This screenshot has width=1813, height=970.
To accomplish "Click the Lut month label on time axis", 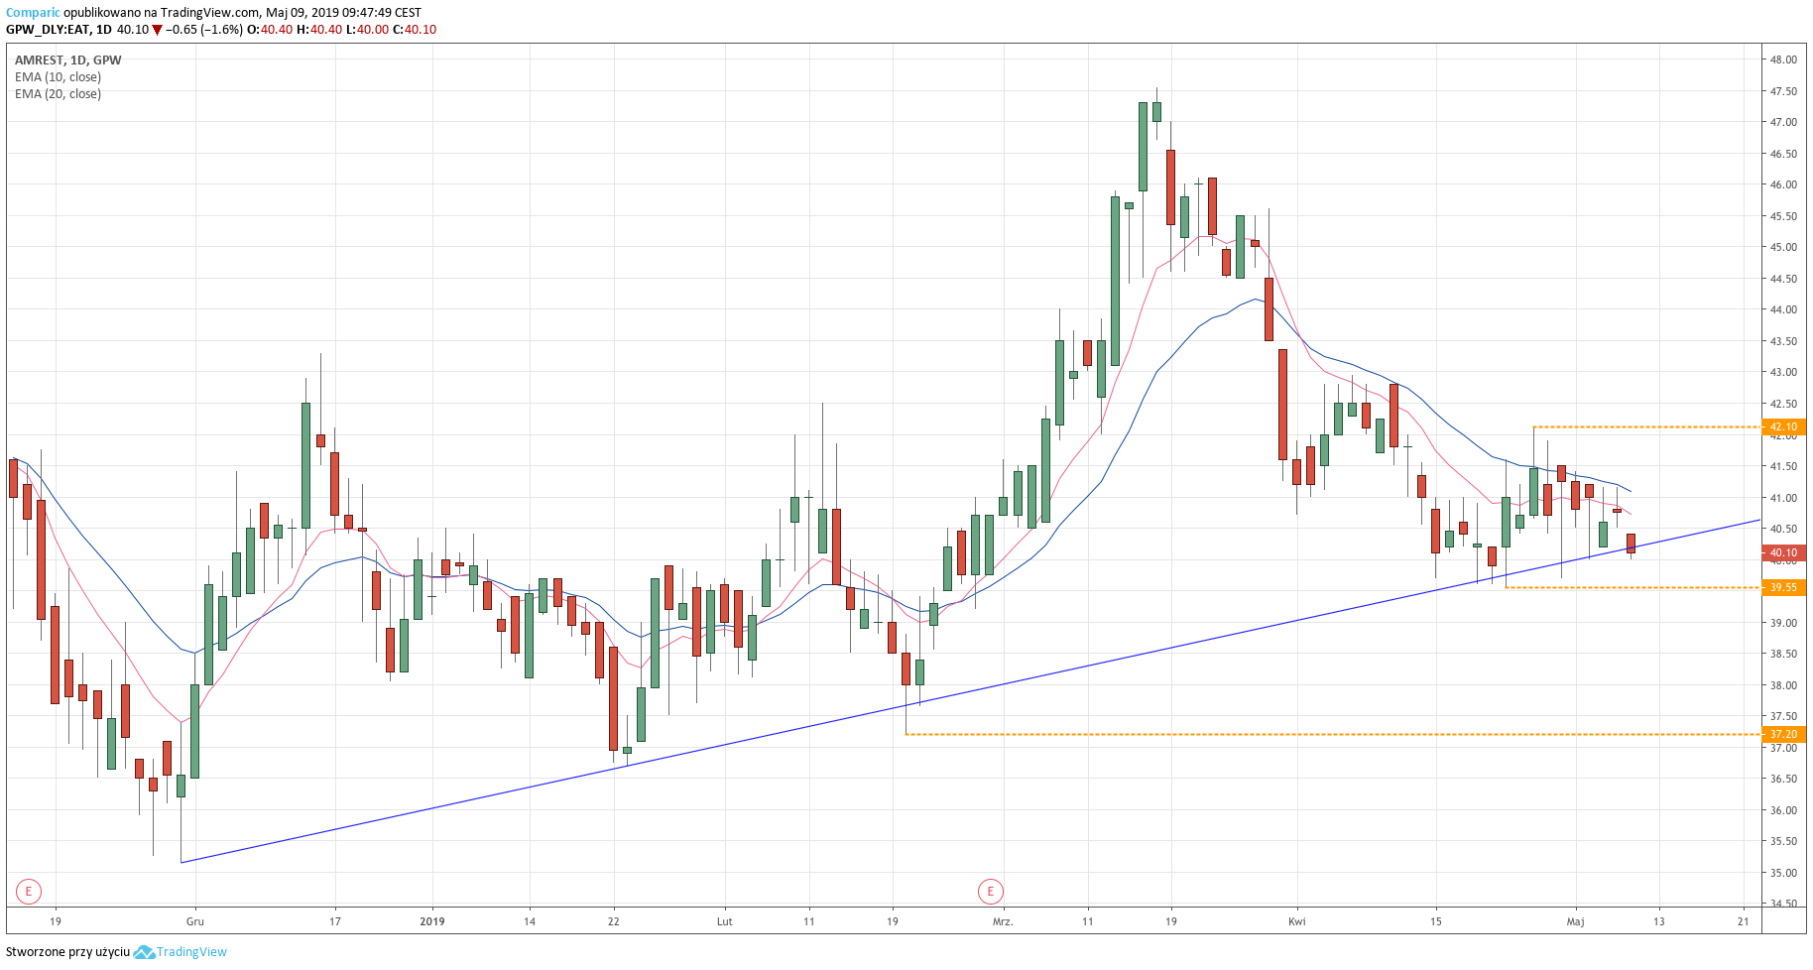I will [x=725, y=921].
